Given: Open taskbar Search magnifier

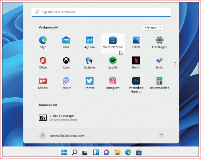Looking at the screenshot, I should [74, 152].
